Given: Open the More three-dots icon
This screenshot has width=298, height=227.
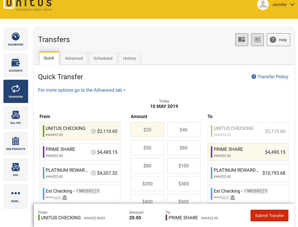Looking at the screenshot, I should coord(16,193).
